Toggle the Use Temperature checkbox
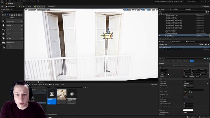This screenshot has height=118, width=210. pos(184,95)
